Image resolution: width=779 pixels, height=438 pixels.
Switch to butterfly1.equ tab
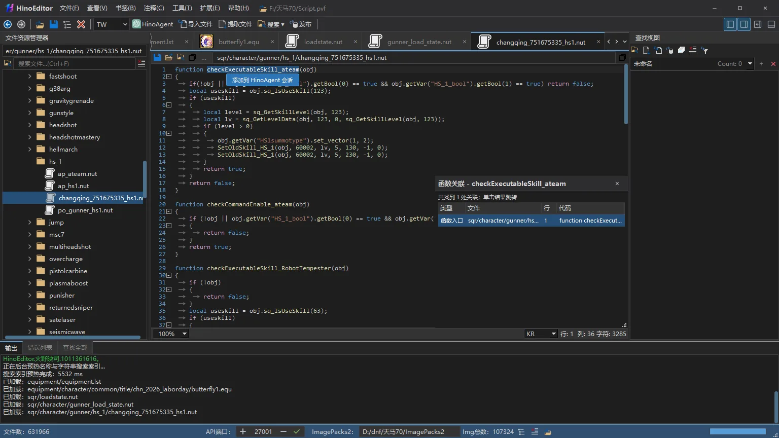(239, 42)
